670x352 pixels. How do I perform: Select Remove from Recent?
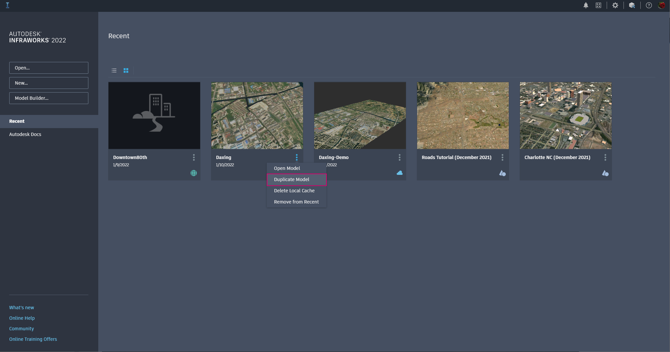pyautogui.click(x=297, y=202)
